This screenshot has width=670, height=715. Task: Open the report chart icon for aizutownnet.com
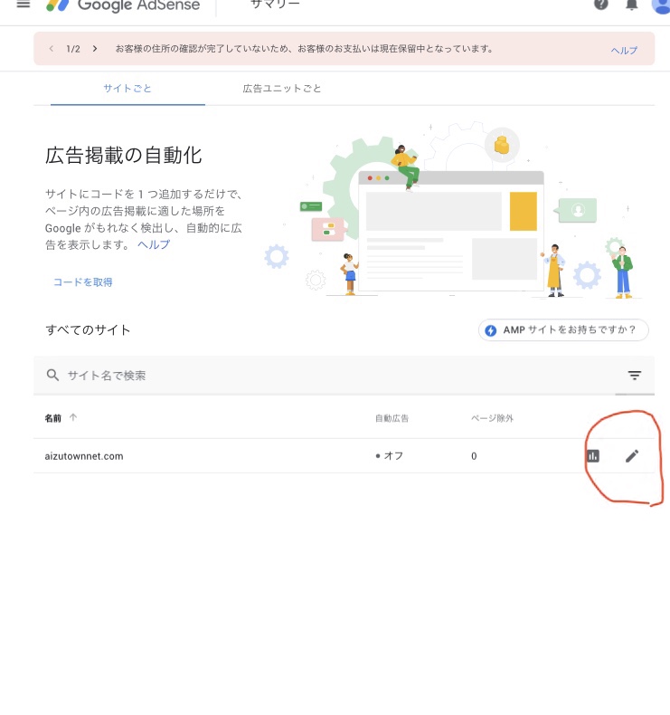pyautogui.click(x=593, y=455)
